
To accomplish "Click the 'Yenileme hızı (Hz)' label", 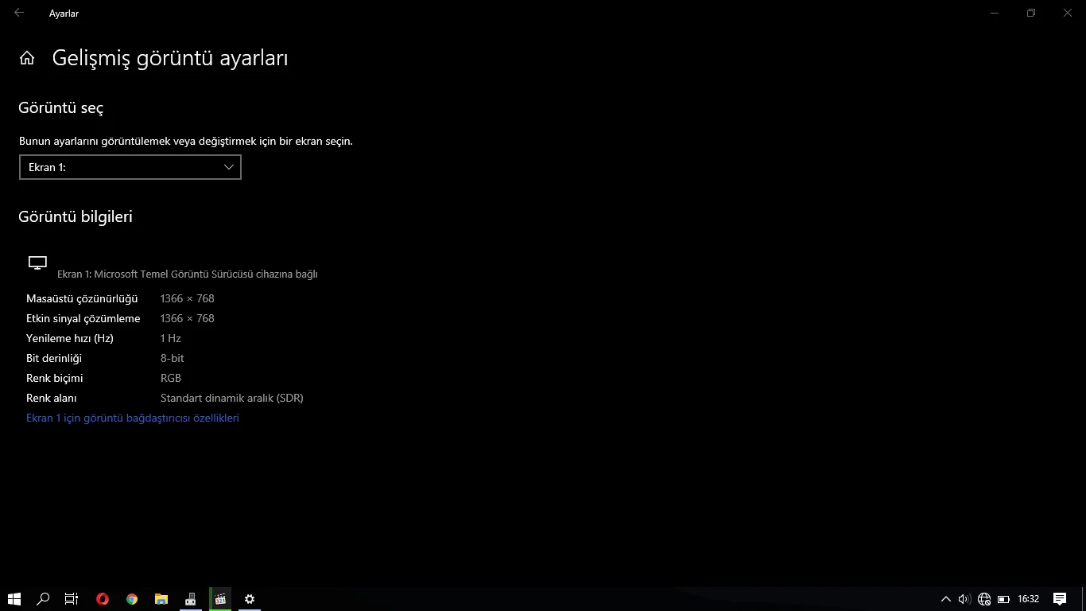I will coord(70,338).
